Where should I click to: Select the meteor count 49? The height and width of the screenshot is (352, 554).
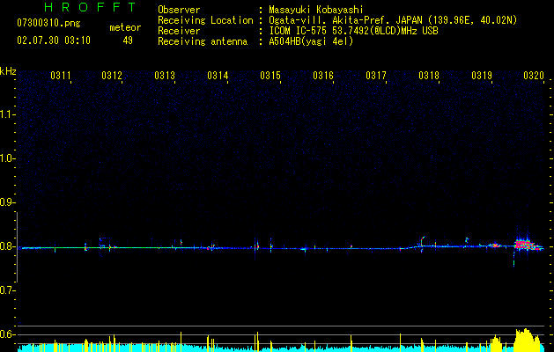[x=128, y=40]
